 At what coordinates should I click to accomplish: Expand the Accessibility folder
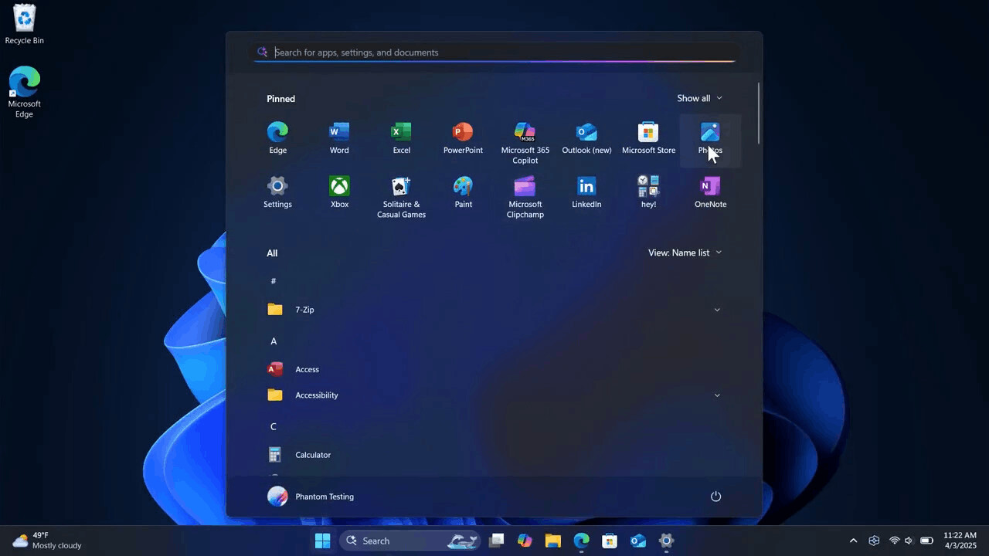(717, 395)
